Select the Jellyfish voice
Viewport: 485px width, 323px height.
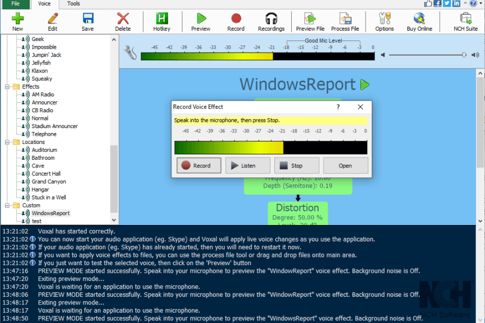[41, 63]
